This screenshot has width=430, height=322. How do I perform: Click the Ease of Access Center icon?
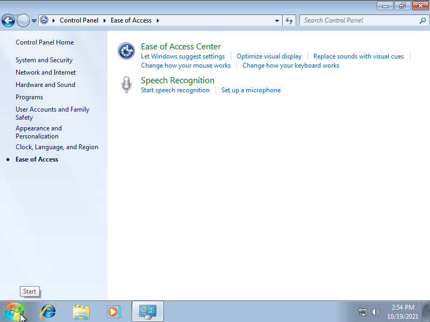click(x=126, y=51)
